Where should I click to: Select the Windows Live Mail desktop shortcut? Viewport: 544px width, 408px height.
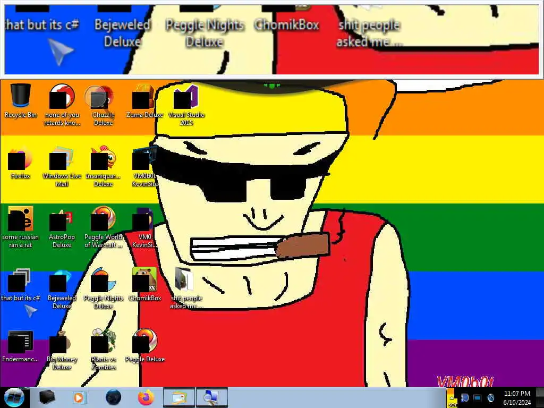tap(62, 166)
